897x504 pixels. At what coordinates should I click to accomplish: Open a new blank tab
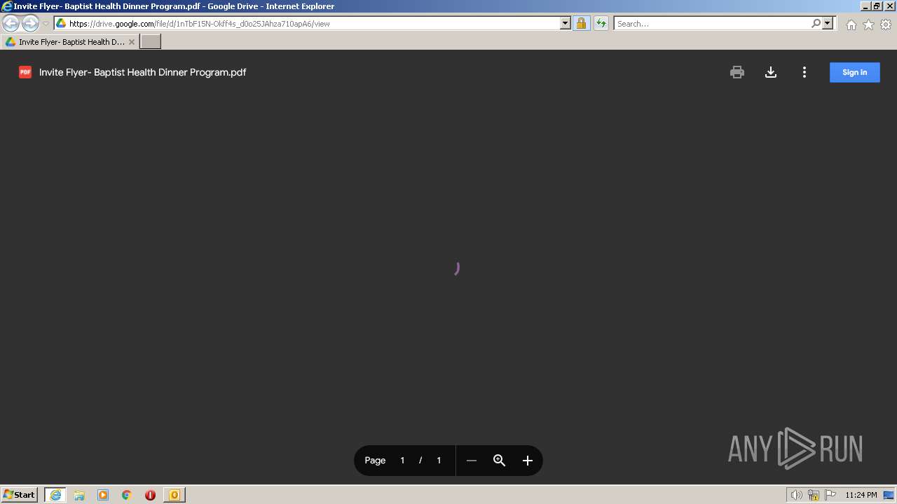pyautogui.click(x=151, y=42)
